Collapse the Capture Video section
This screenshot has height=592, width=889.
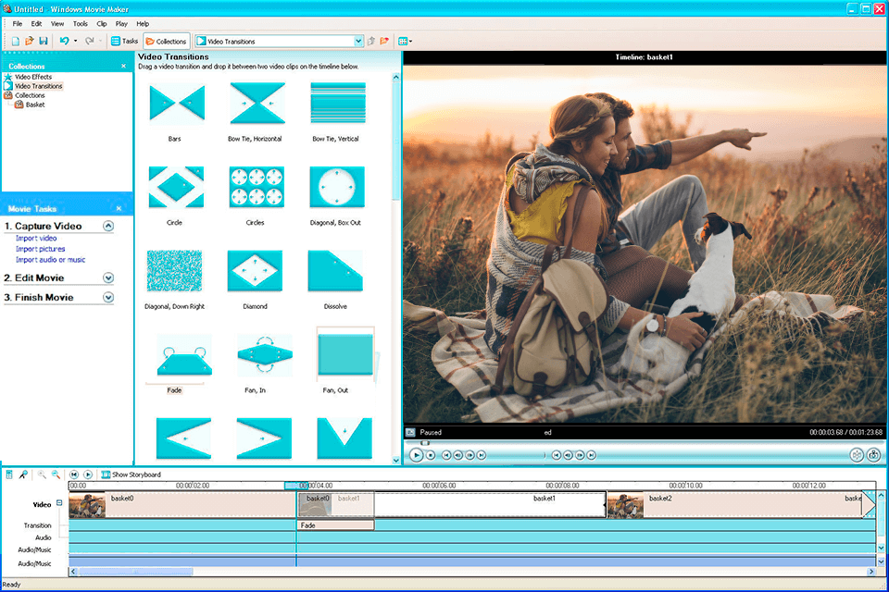tap(108, 226)
